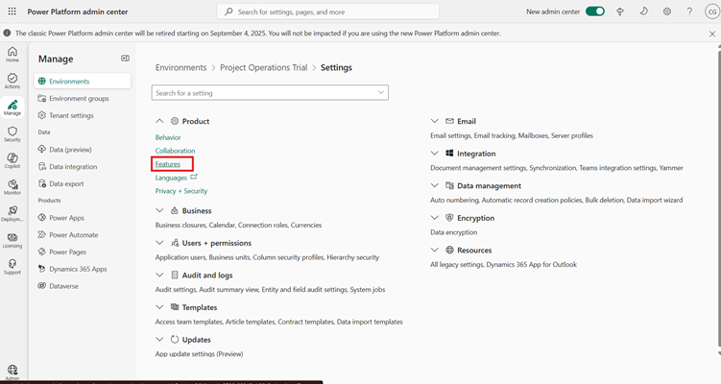Open Deployment in the left rail

tap(12, 213)
